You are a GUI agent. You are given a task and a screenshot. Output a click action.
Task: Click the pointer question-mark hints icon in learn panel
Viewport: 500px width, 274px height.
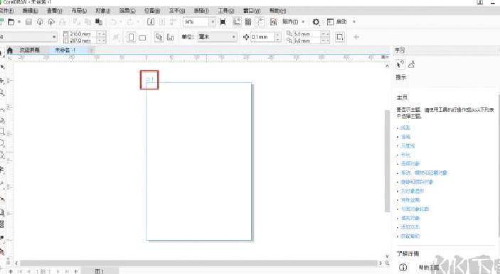click(400, 65)
